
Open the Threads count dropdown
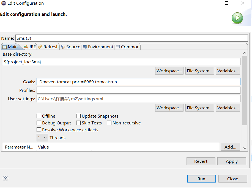[x=42, y=138]
